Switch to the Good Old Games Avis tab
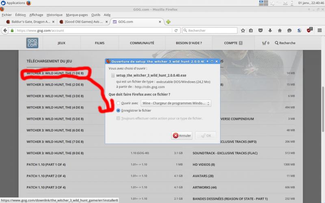Screen dimensions: 325x203 tap(83, 22)
